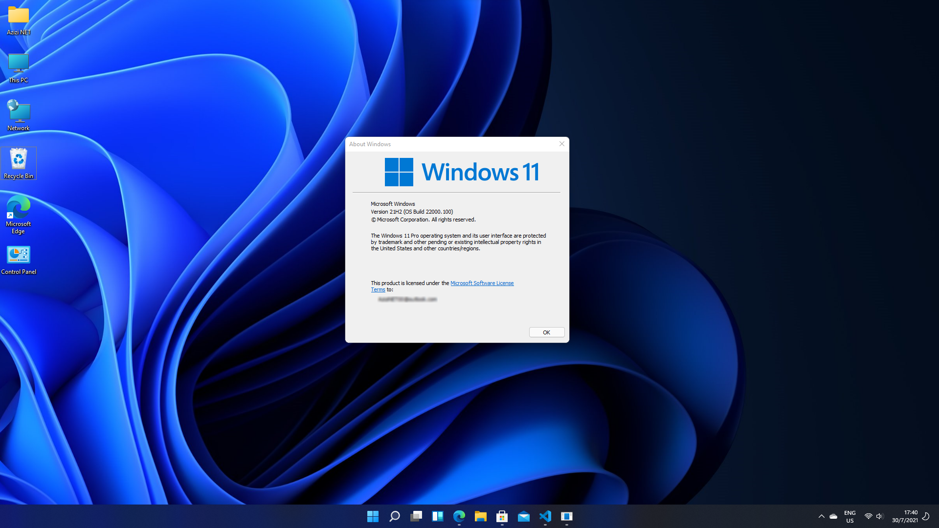939x528 pixels.
Task: Open the clock and date 30/7/2021
Action: [x=905, y=517]
